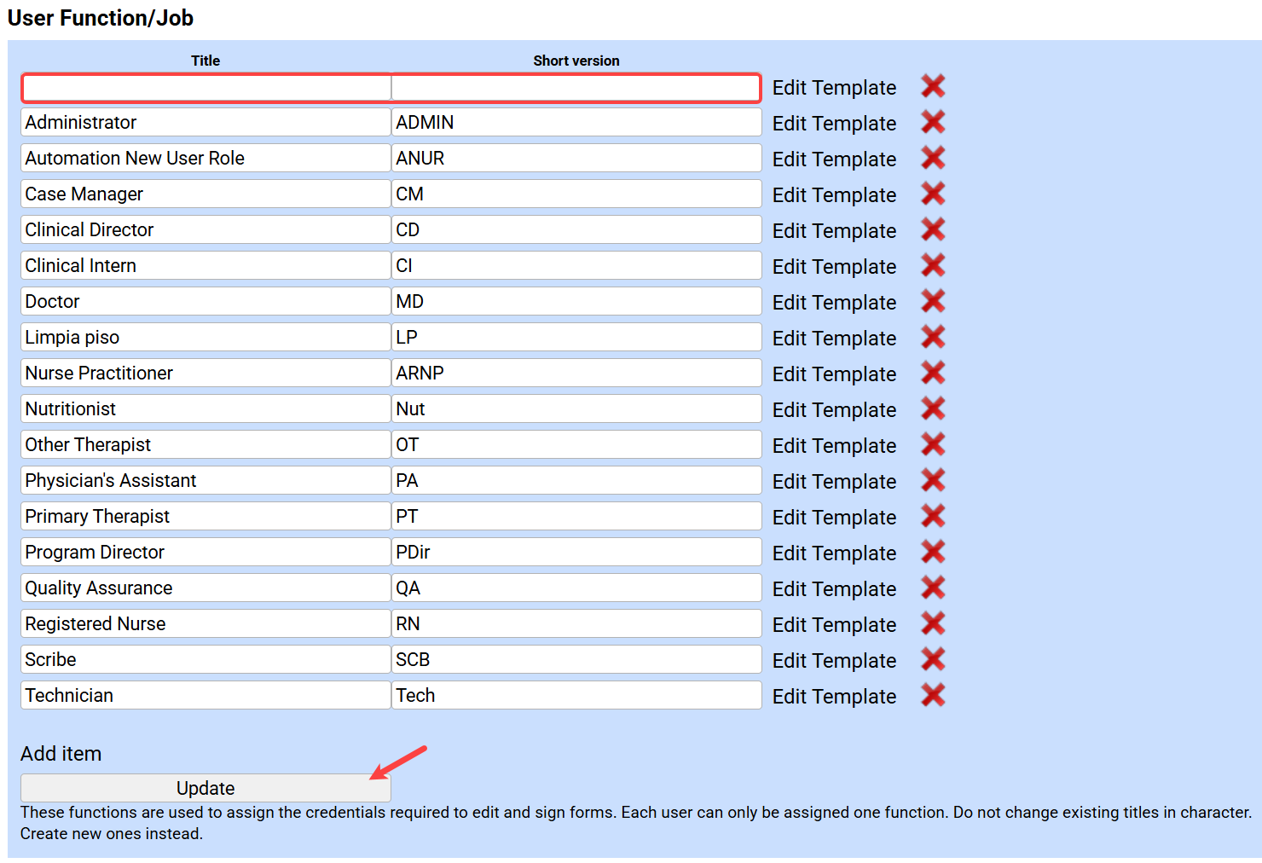1262x863 pixels.
Task: Click the ANUR short version field
Action: pyautogui.click(x=576, y=159)
